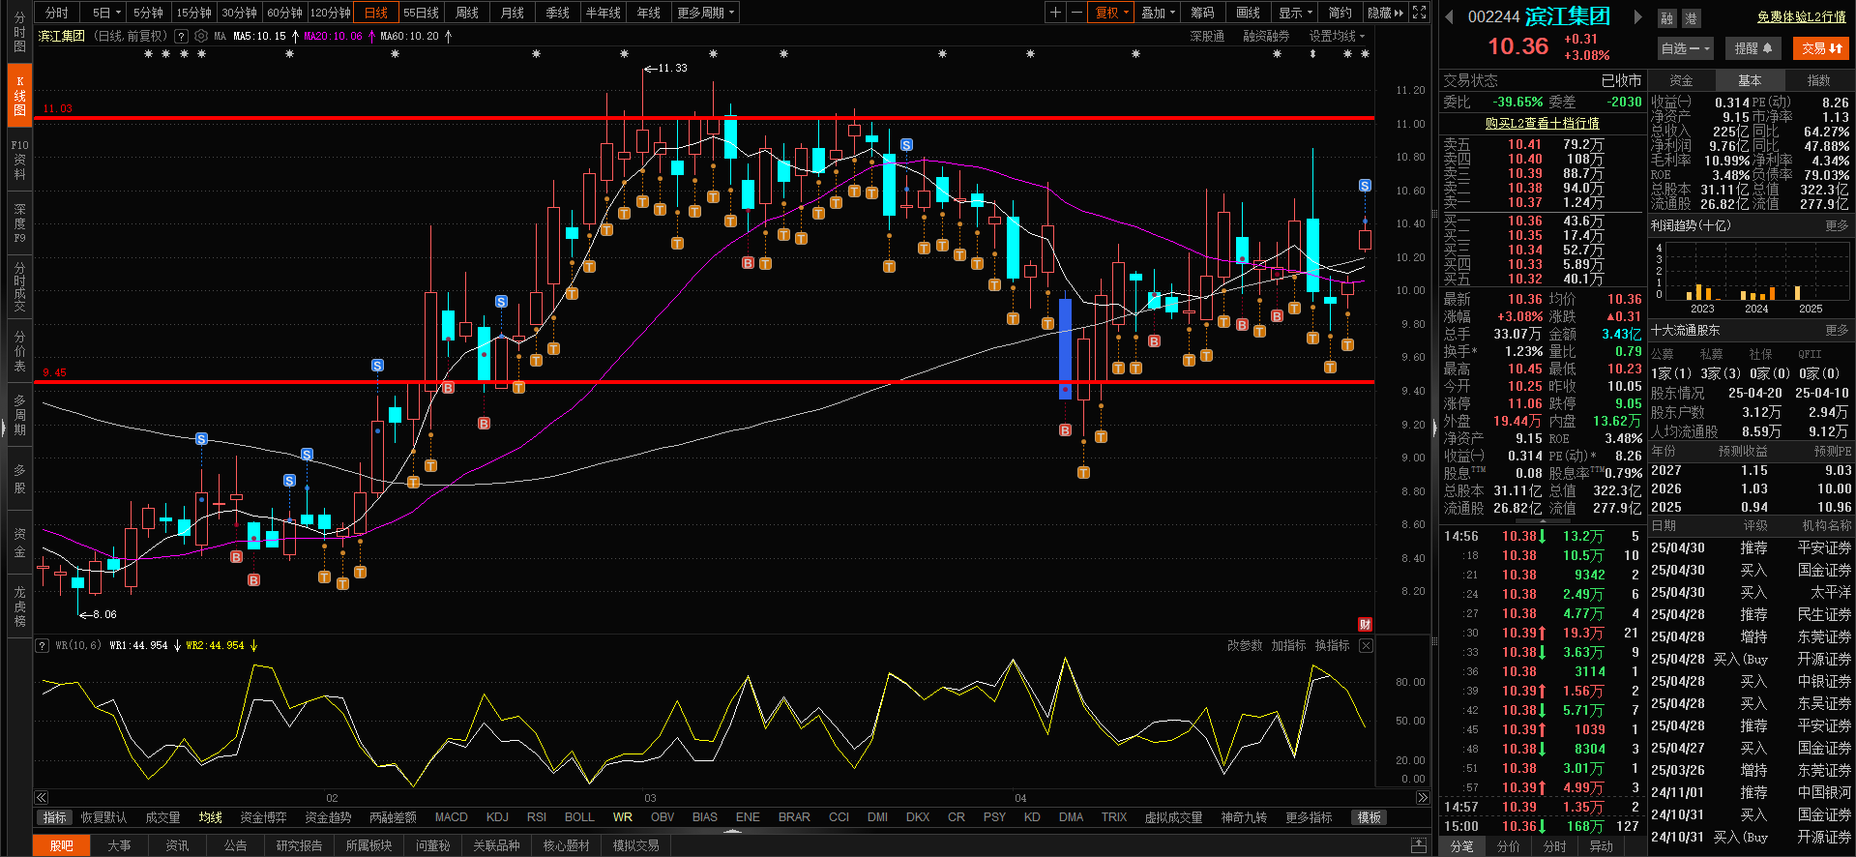
Task: Toggle 简约 simple view mode
Action: click(1340, 13)
